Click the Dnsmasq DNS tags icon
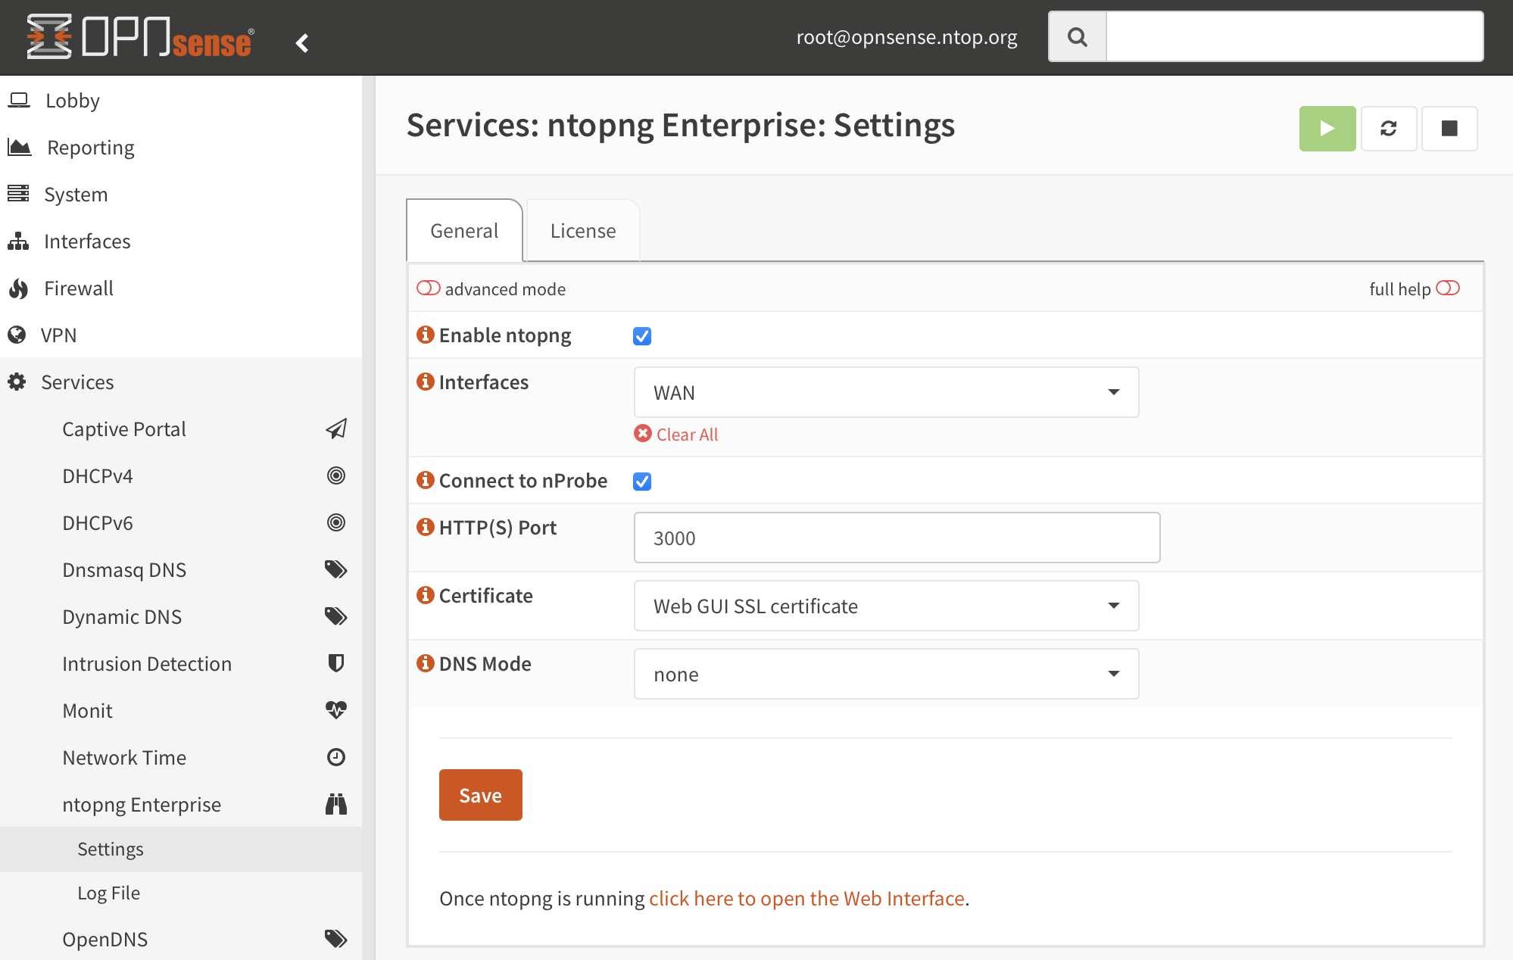This screenshot has width=1513, height=960. point(336,569)
